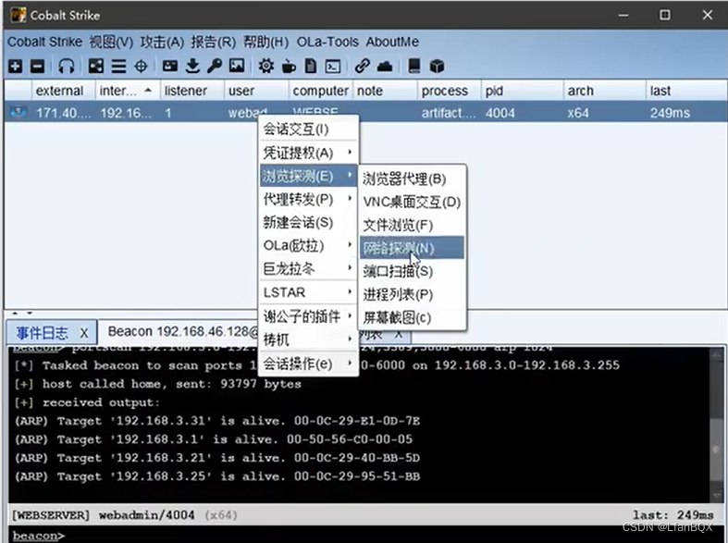
Task: Open Help with the book icon
Action: pos(414,67)
